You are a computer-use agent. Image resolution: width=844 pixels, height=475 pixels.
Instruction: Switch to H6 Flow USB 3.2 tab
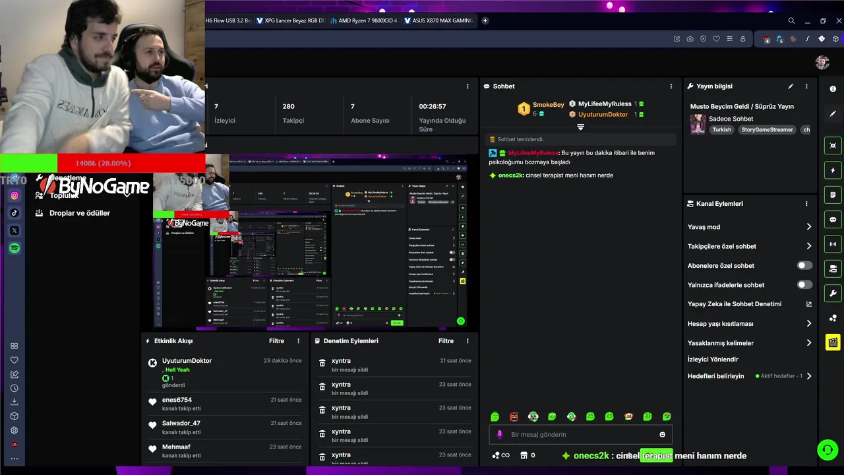point(229,20)
